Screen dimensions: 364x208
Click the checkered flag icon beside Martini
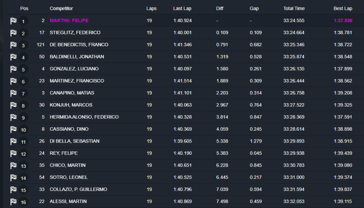click(13, 21)
